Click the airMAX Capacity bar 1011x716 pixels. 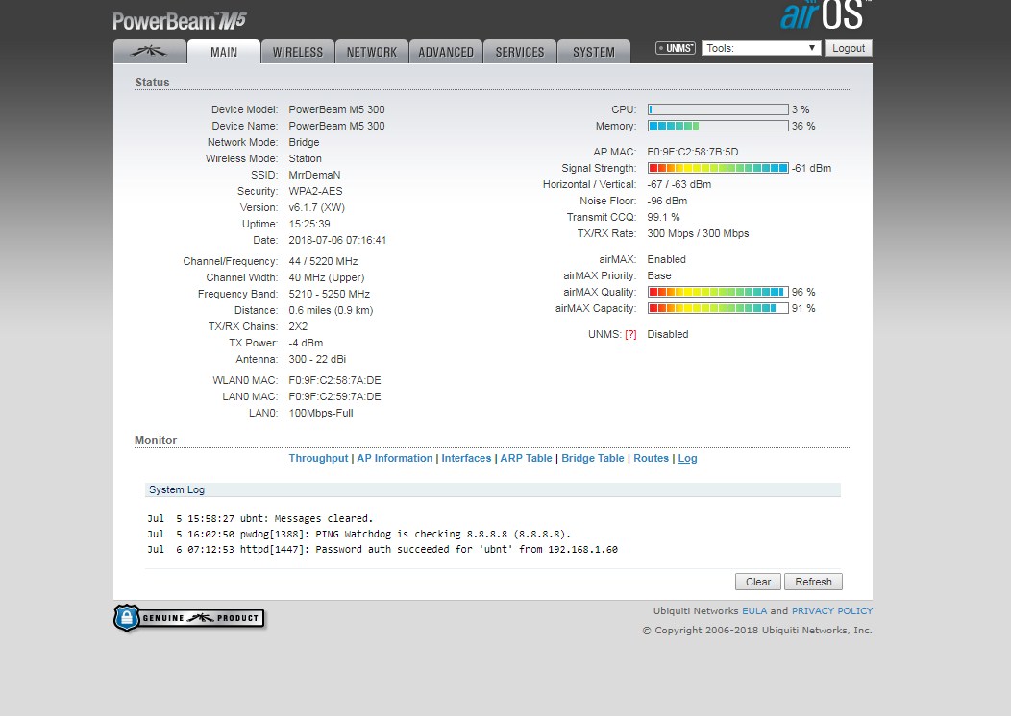(x=718, y=308)
